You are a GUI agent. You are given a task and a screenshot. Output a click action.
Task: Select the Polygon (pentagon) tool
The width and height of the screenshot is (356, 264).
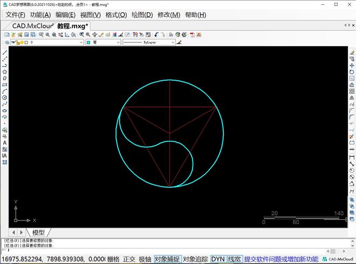click(4, 72)
